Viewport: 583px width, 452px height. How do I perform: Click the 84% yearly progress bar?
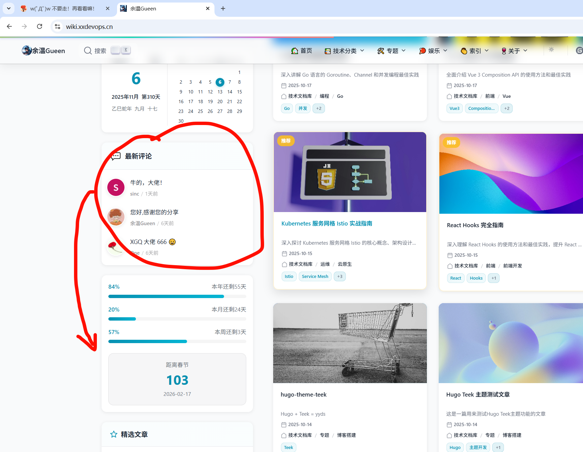(177, 296)
